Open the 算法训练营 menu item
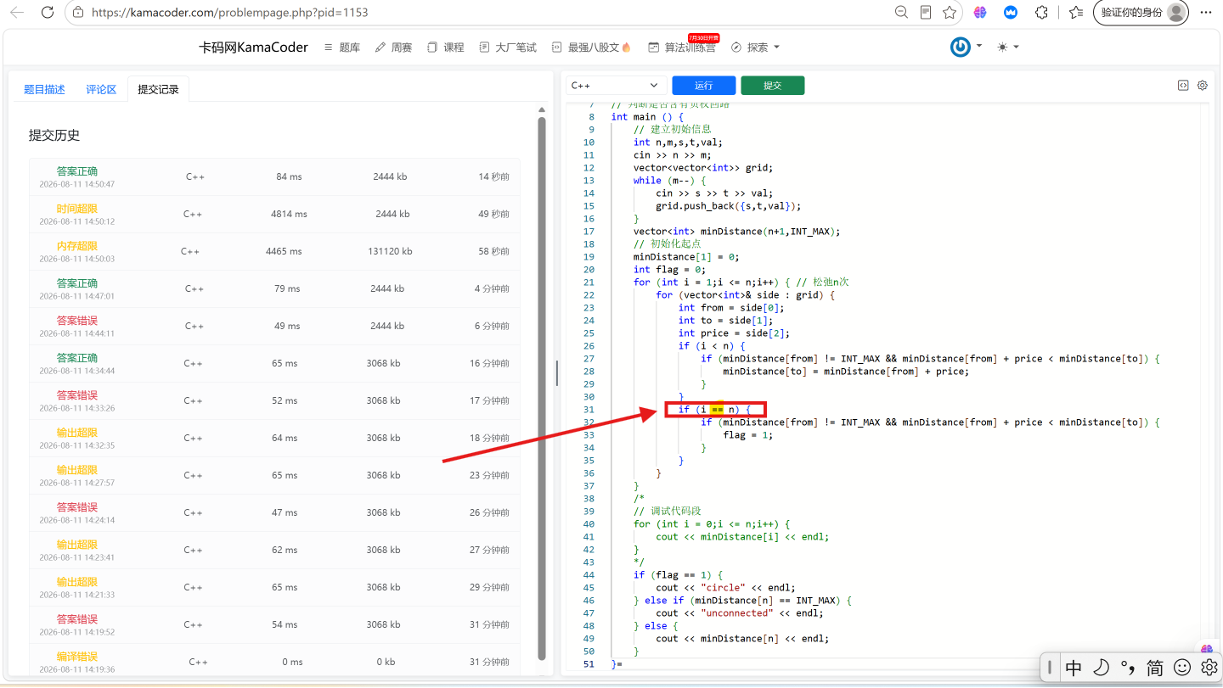The width and height of the screenshot is (1223, 688). 682,48
